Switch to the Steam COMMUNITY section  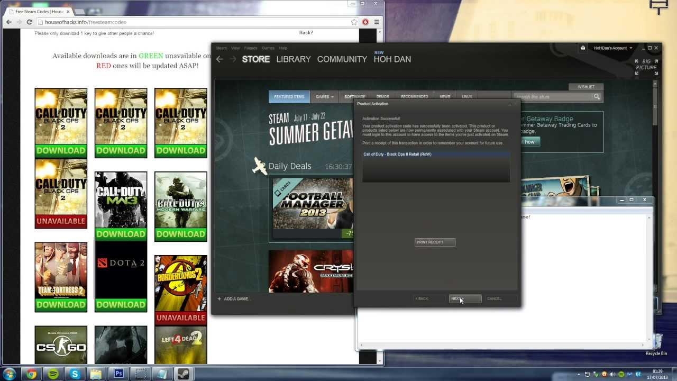[342, 59]
